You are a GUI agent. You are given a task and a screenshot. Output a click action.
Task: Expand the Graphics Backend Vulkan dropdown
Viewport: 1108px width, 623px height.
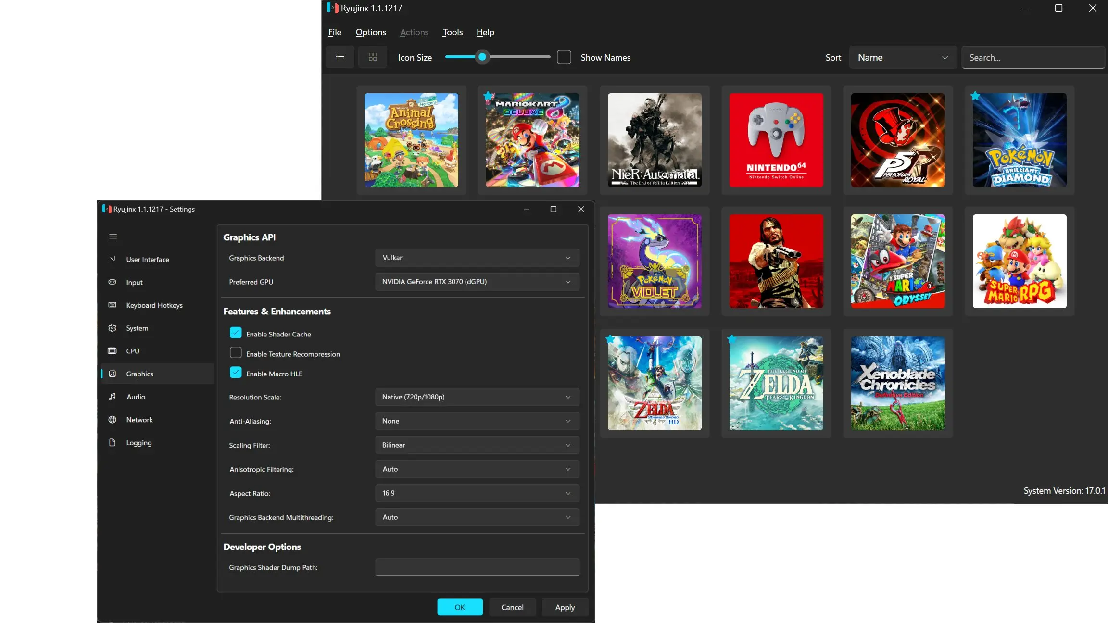(x=477, y=258)
